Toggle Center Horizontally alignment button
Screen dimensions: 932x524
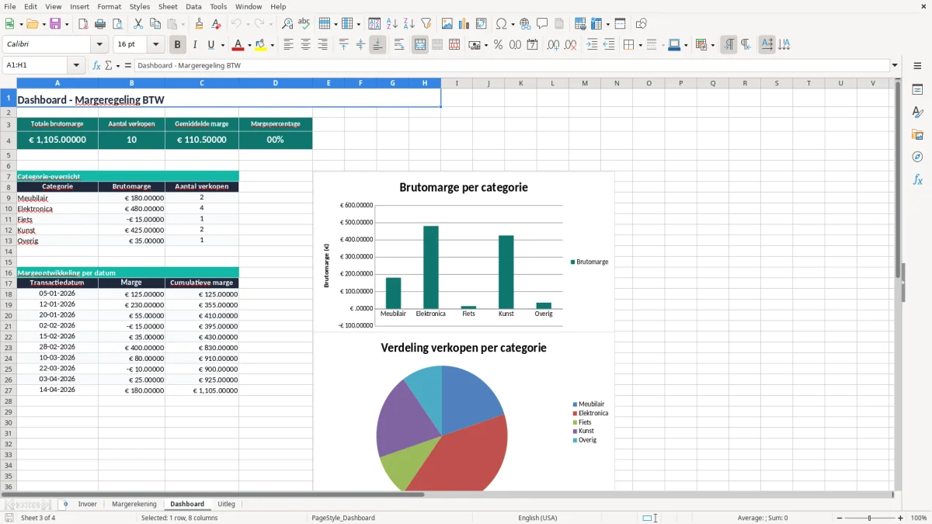tap(305, 45)
